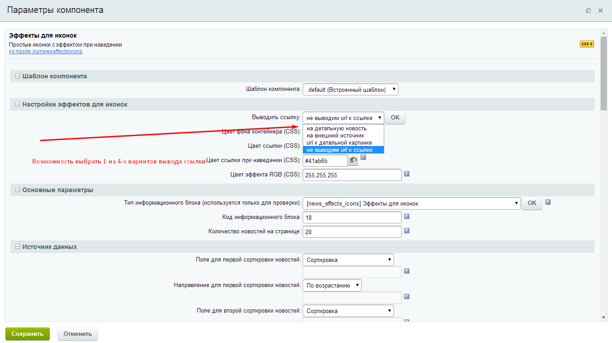Click help icon for Код информационного блока

point(407,216)
